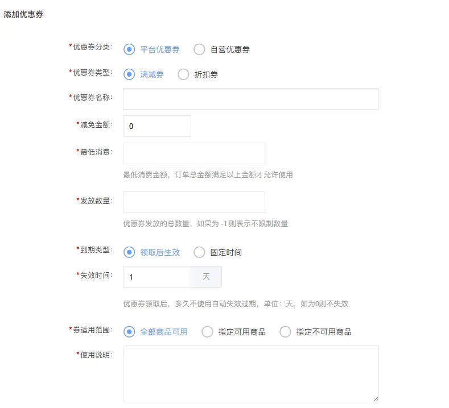Focus the 发放数量 quantity field

point(193,202)
